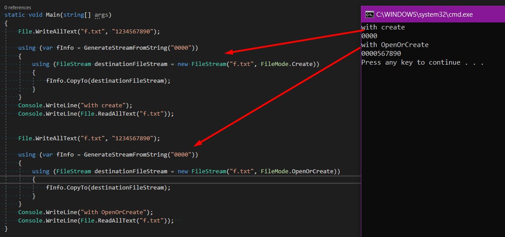Image resolution: width=505 pixels, height=237 pixels.
Task: Click the '0 references' CodeLens link
Action: click(18, 7)
